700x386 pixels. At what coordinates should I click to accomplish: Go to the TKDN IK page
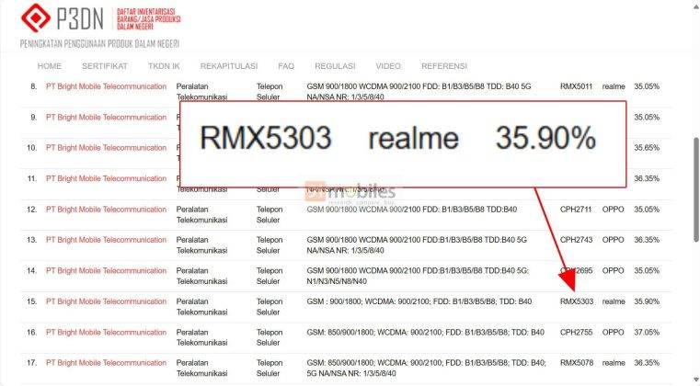point(164,66)
